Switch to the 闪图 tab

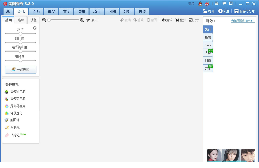click(x=112, y=12)
